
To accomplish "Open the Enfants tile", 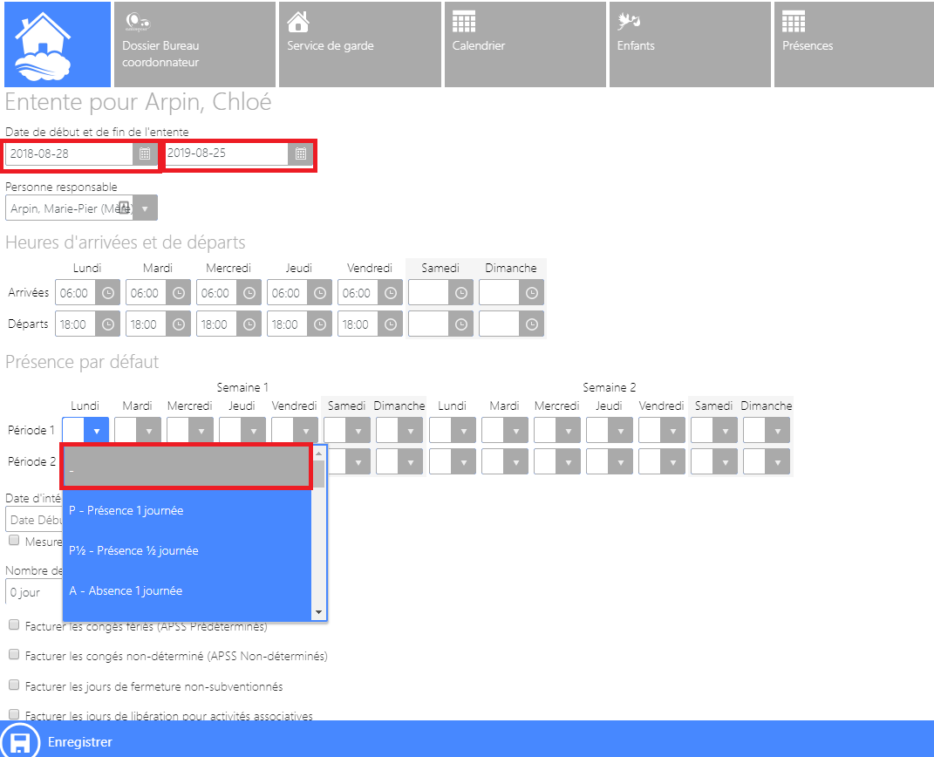I will tap(690, 44).
